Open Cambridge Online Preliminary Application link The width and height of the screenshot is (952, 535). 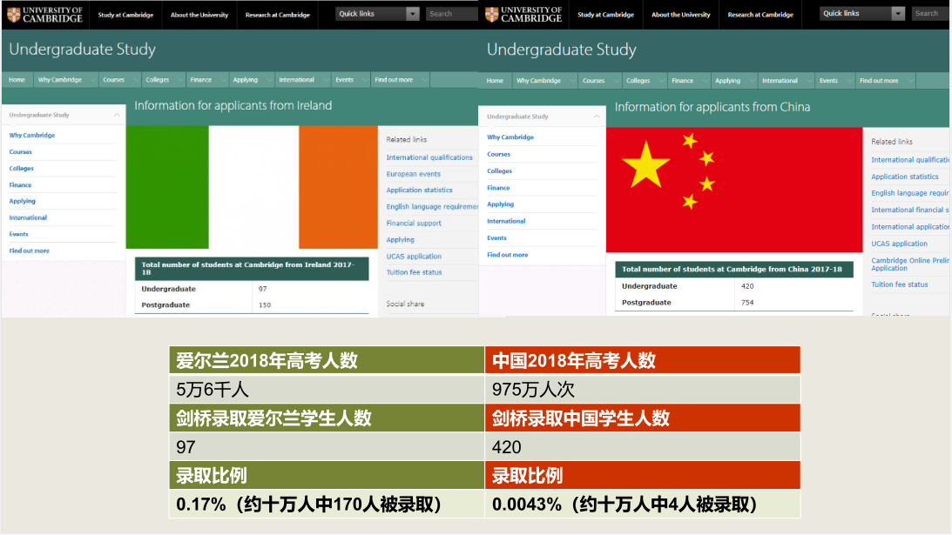[x=910, y=264]
